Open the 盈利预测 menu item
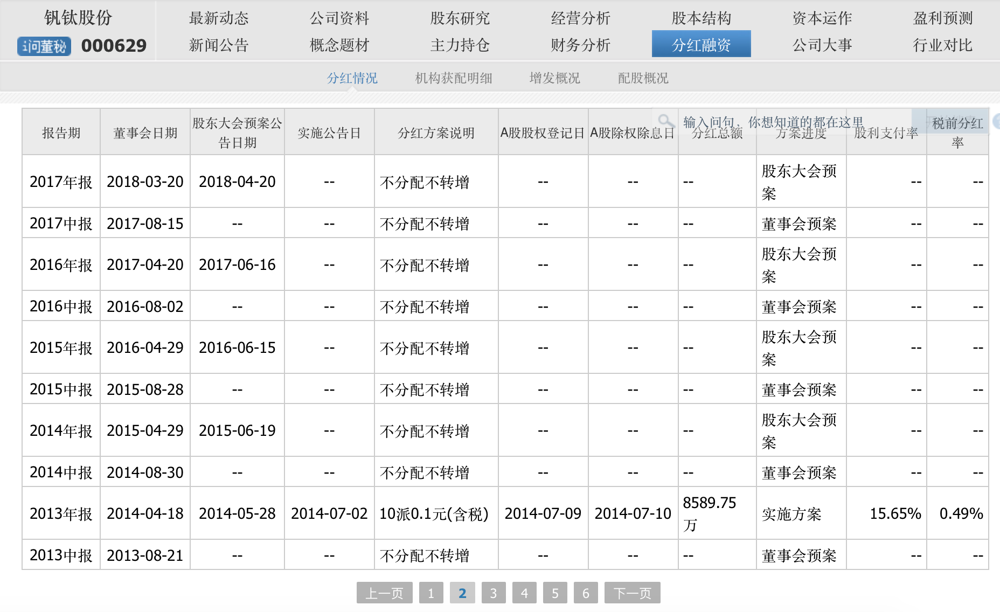 943,18
